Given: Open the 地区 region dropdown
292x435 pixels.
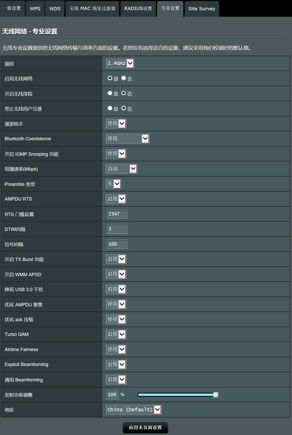Looking at the screenshot, I should 134,410.
